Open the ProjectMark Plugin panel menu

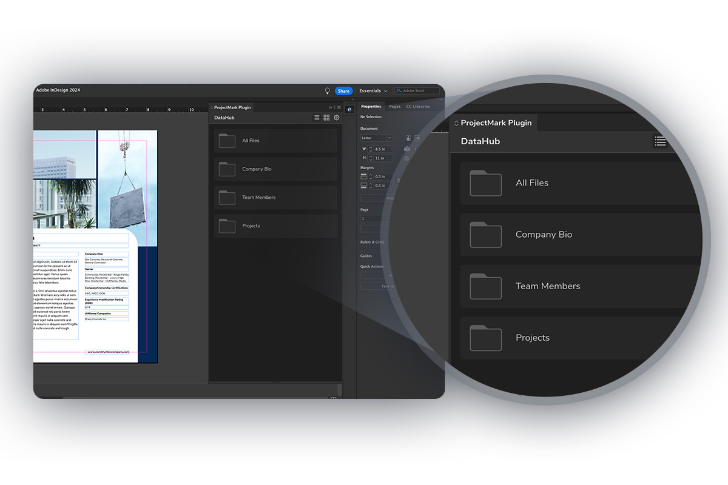(x=339, y=107)
